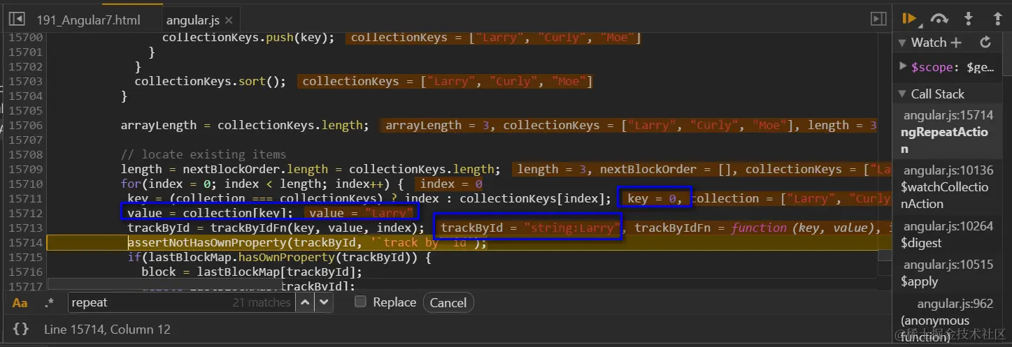Screen dimensions: 1012x347
Task: Select $digest call stack frame
Action: [x=948, y=235]
